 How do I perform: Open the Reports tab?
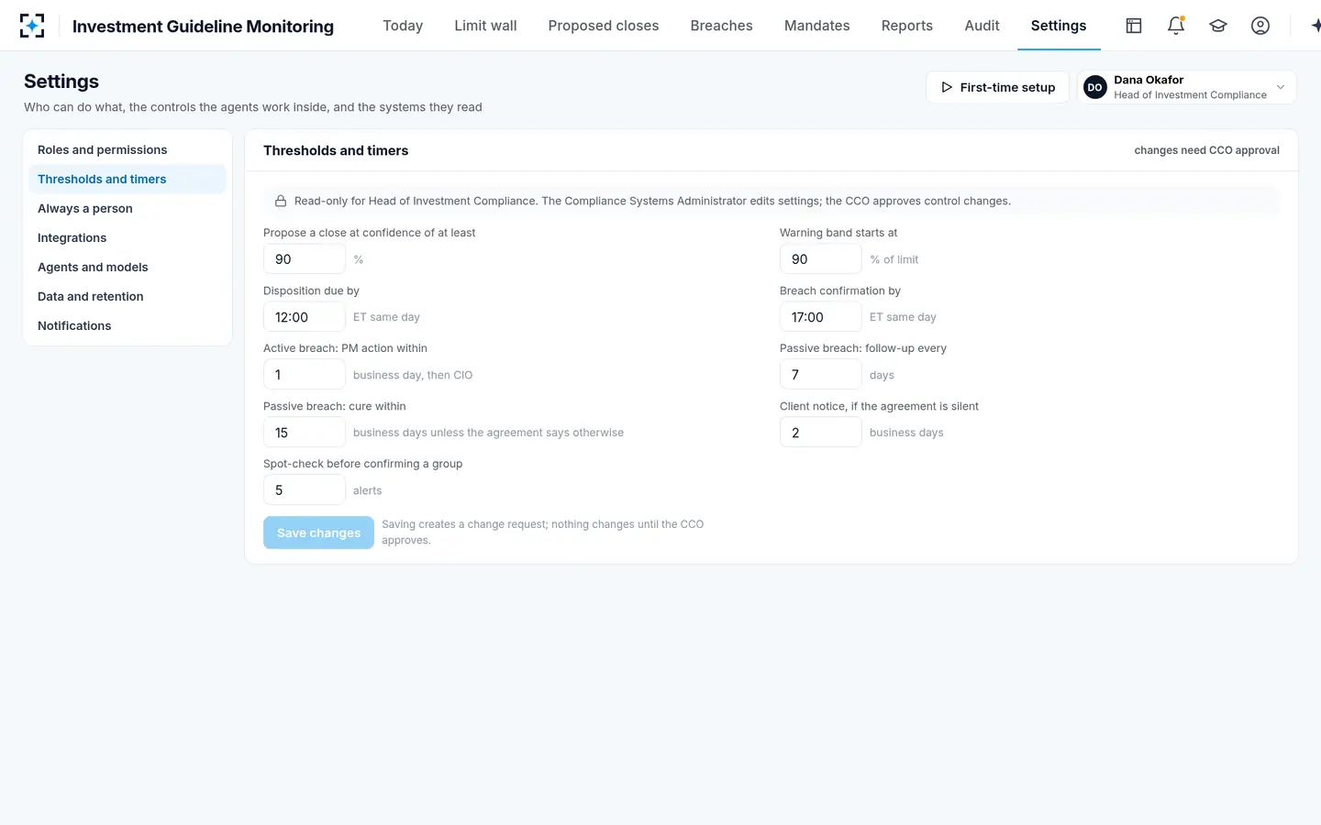tap(907, 26)
